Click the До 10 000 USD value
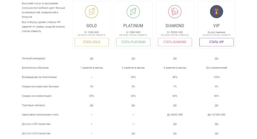This screenshot has height=139, width=257. (x=216, y=115)
